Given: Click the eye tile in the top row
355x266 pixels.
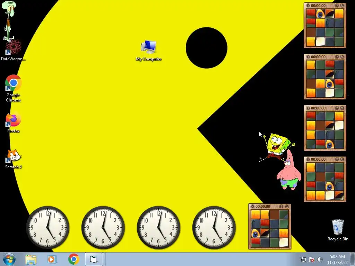Looking at the screenshot, I should (x=320, y=14).
